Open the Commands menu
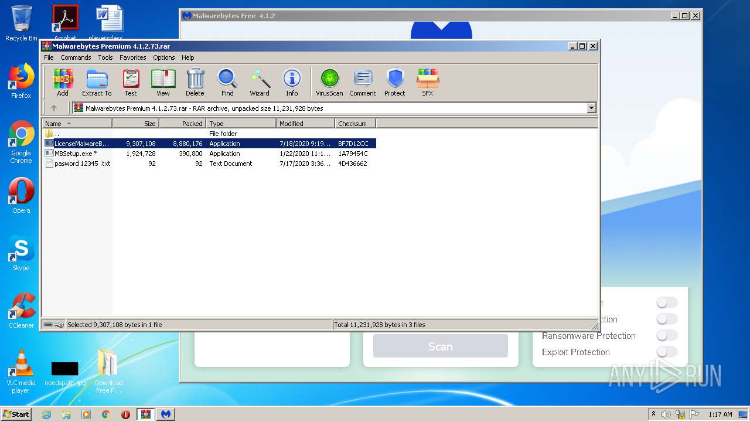The width and height of the screenshot is (750, 422). click(x=76, y=57)
